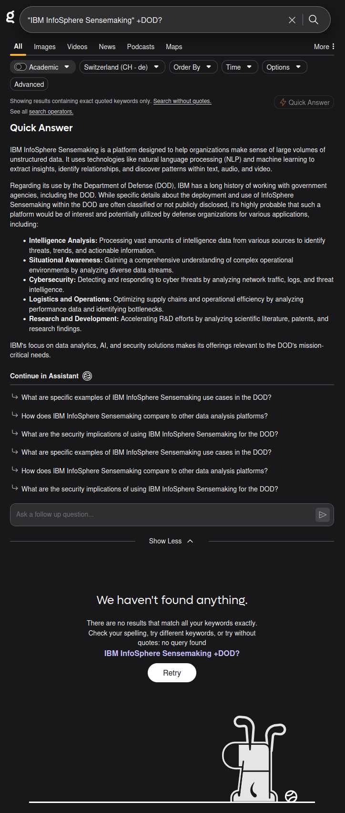Open the Switzerland (CH - de) region dropdown

pos(122,67)
